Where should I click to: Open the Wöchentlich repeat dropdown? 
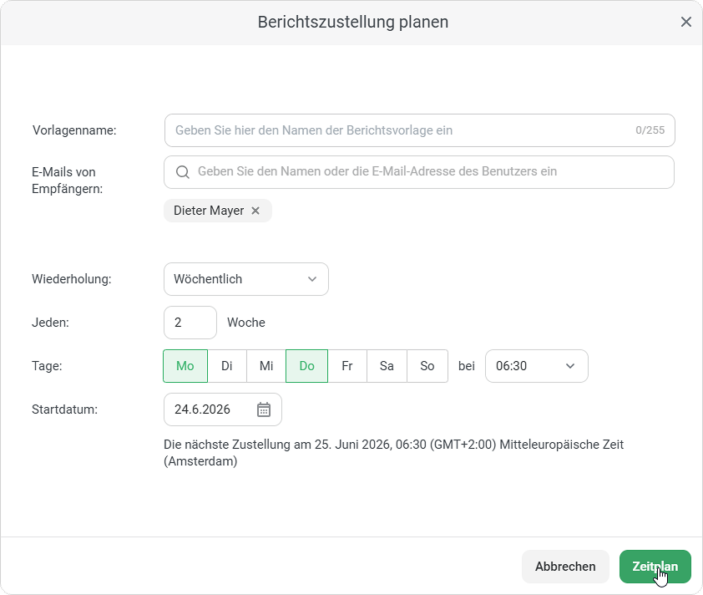[x=246, y=279]
